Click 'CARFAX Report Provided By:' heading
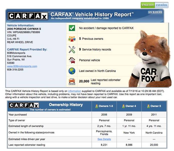This screenshot has height=151, width=174. tap(27, 49)
